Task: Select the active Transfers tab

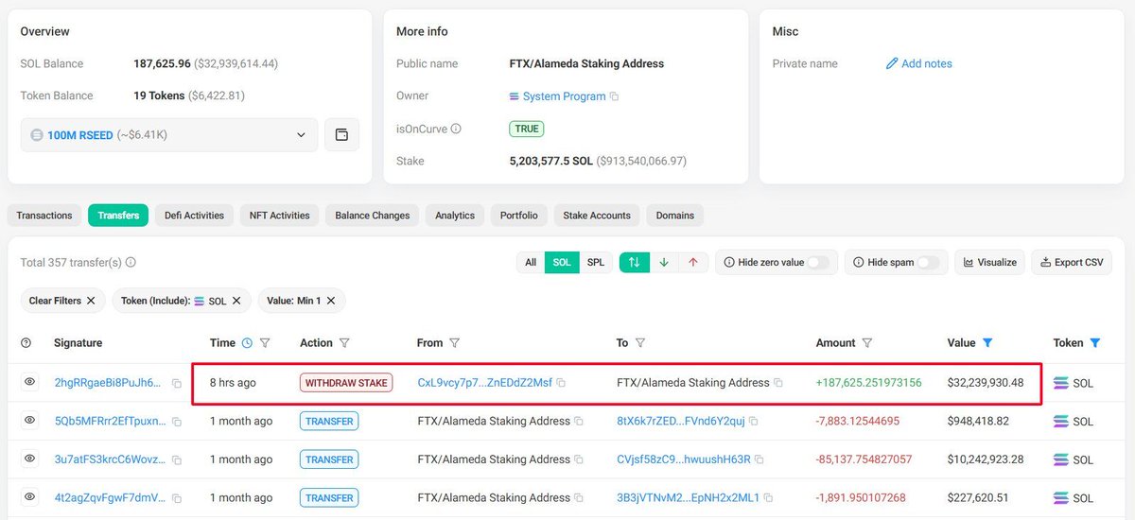Action: click(x=118, y=216)
